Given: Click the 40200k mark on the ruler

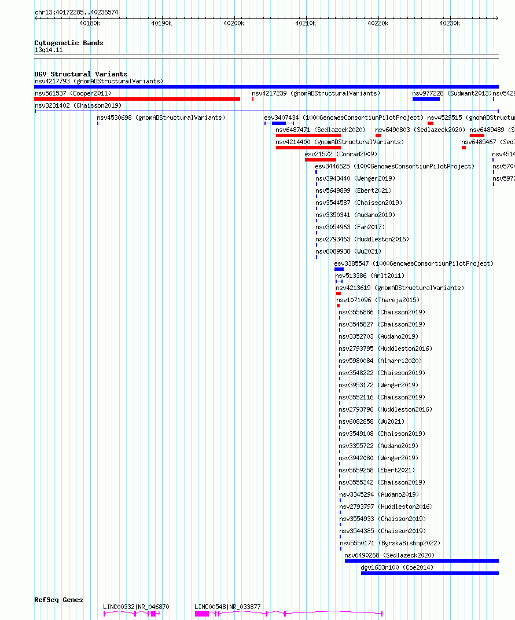Looking at the screenshot, I should point(234,23).
